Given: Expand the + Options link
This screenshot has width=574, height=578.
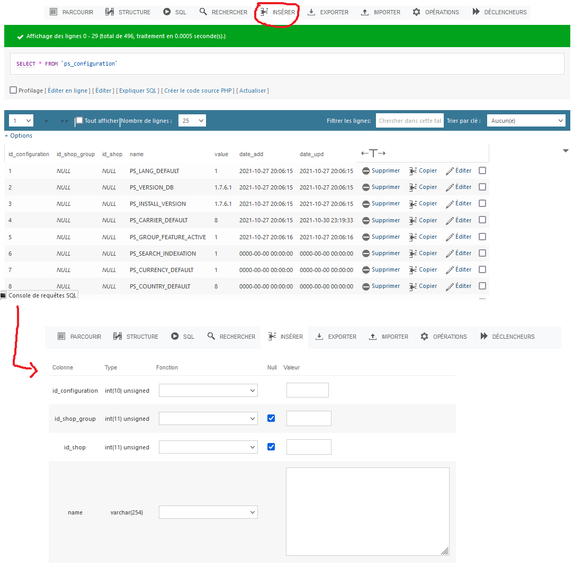Looking at the screenshot, I should pyautogui.click(x=19, y=136).
